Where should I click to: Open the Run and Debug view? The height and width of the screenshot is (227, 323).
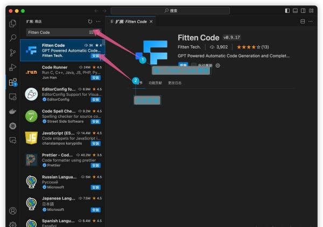[13, 67]
